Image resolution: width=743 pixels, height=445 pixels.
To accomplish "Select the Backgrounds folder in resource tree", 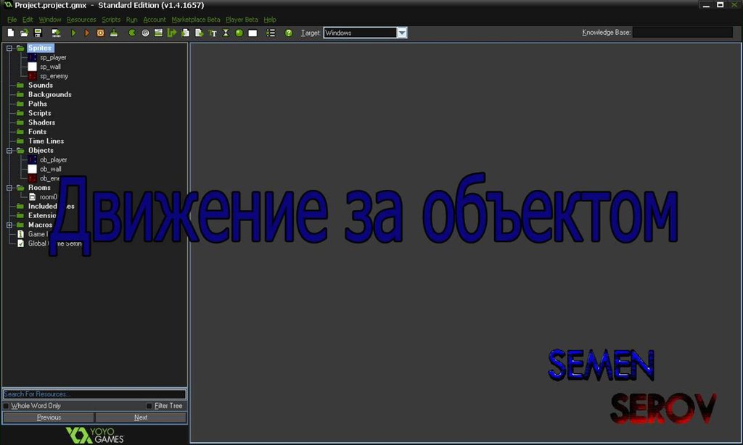I will click(x=50, y=95).
